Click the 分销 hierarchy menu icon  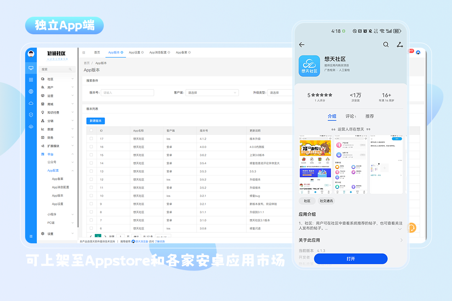click(43, 121)
